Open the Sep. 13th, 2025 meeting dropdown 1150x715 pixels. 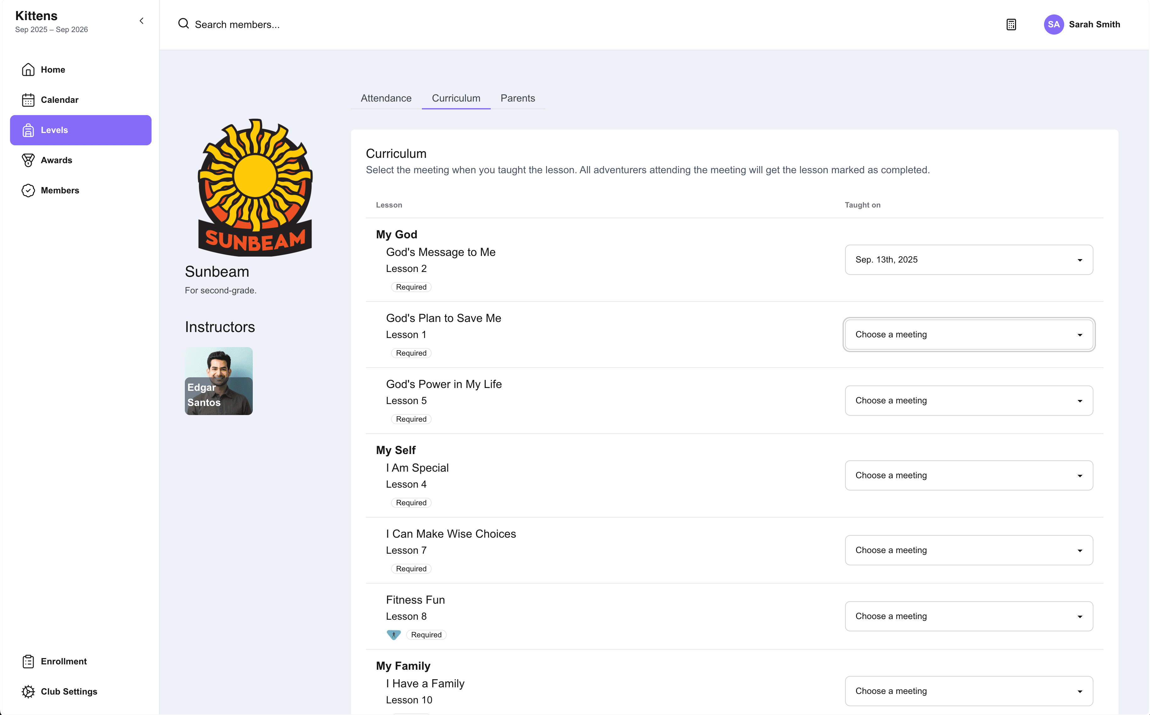click(969, 260)
